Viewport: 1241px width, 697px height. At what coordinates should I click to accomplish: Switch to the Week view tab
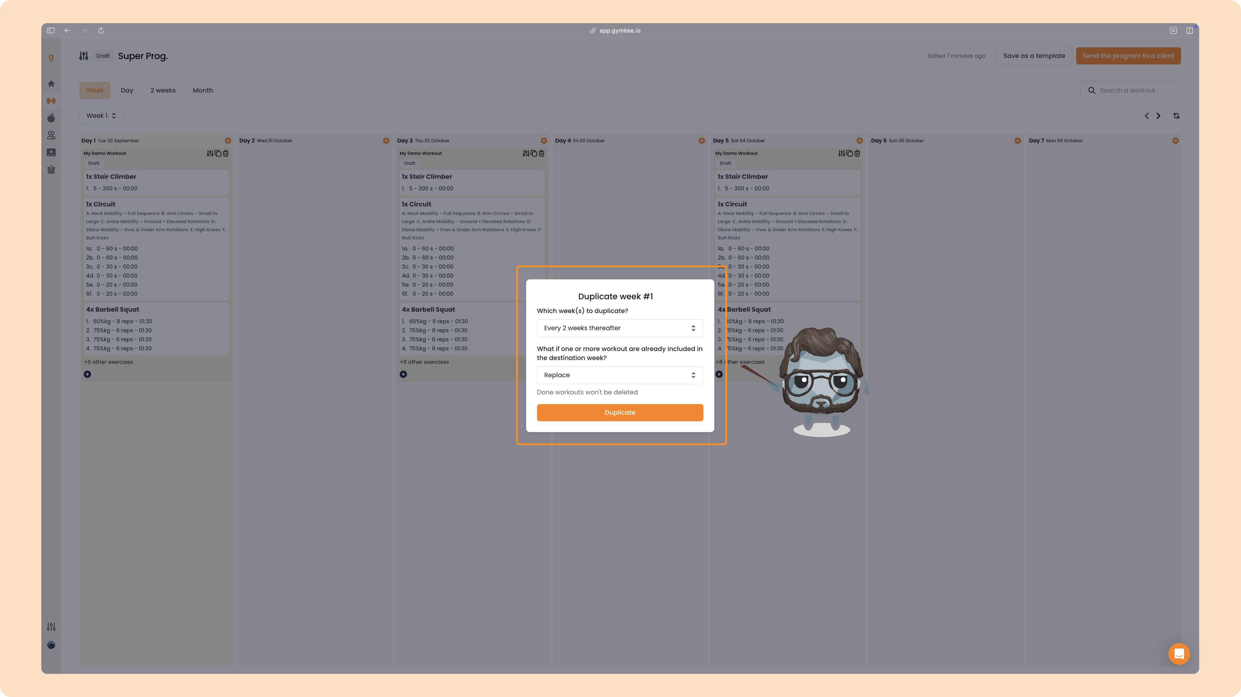click(x=94, y=90)
